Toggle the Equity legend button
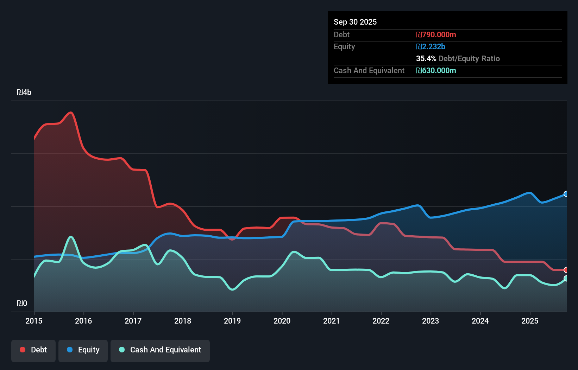 pyautogui.click(x=83, y=351)
